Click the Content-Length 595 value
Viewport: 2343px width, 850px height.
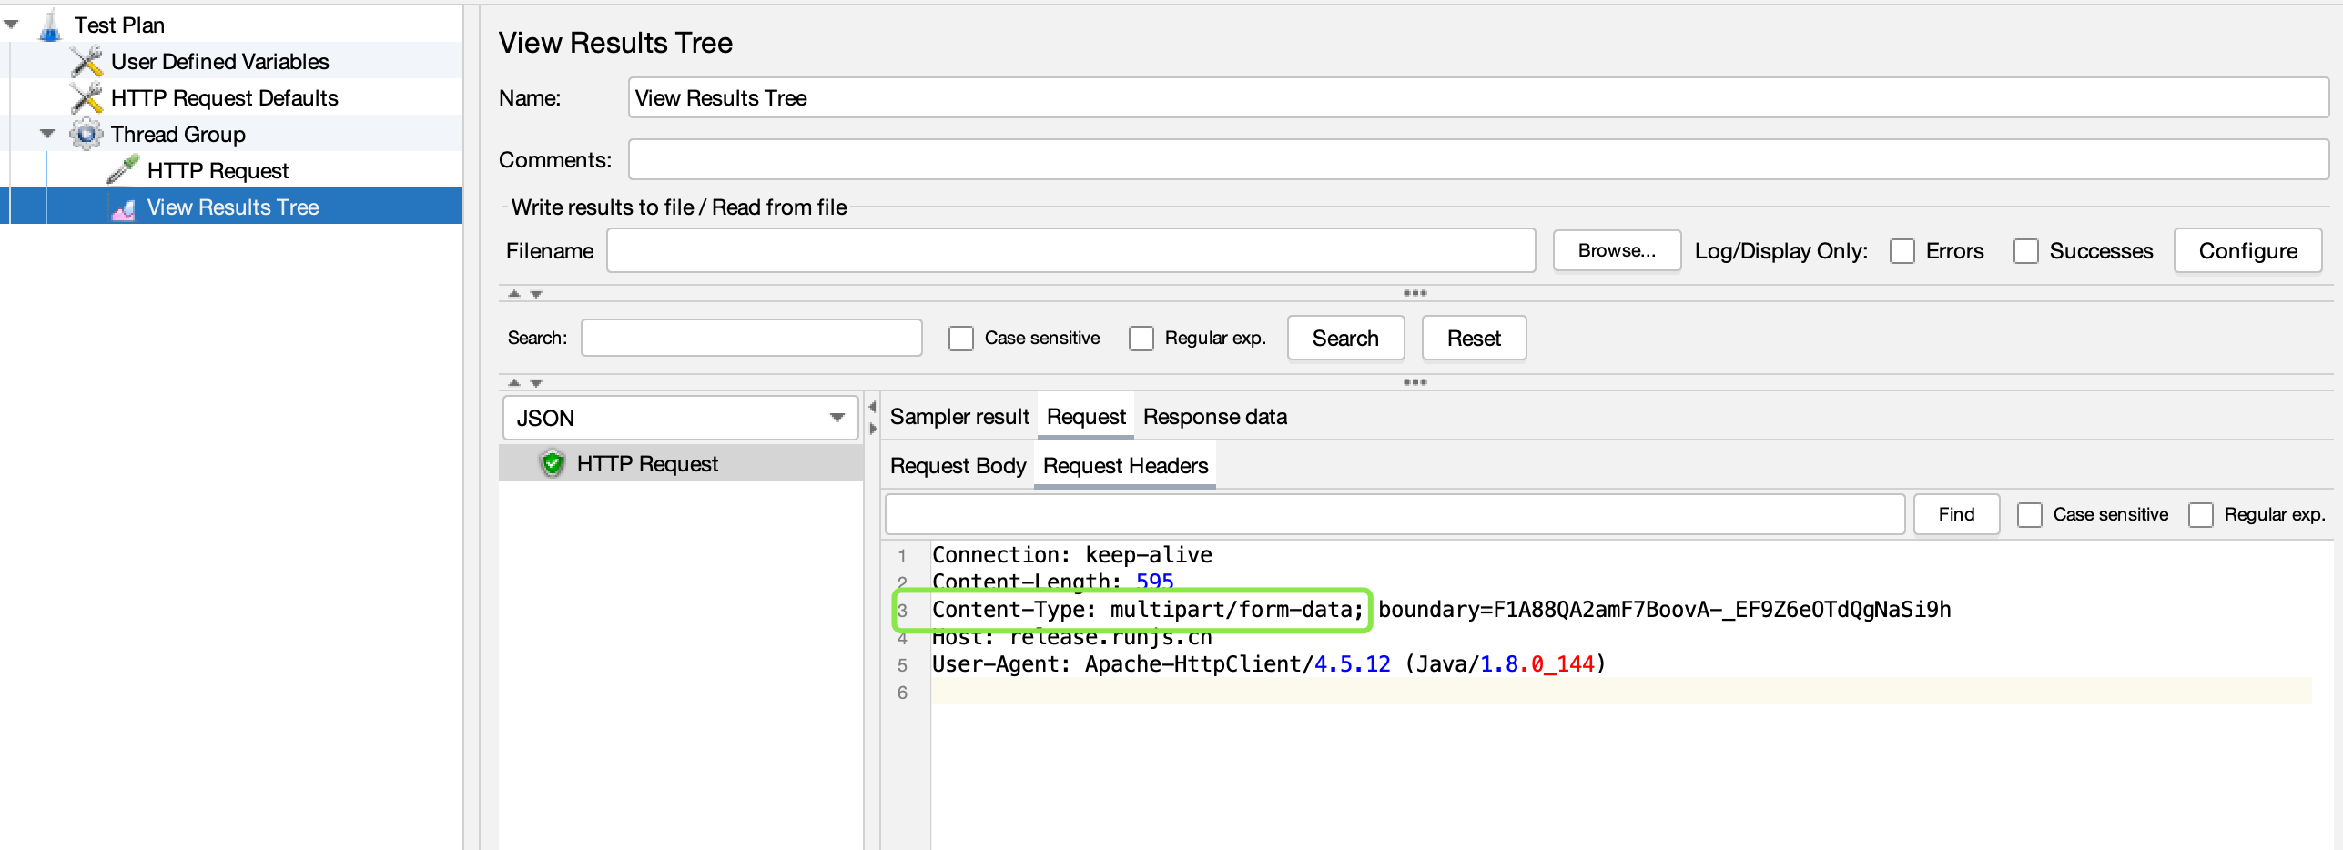(1154, 582)
